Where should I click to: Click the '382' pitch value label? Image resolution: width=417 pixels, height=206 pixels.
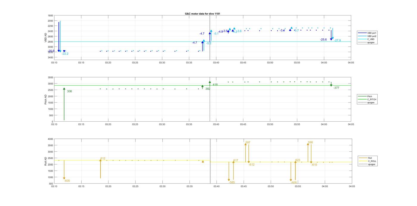(208, 89)
